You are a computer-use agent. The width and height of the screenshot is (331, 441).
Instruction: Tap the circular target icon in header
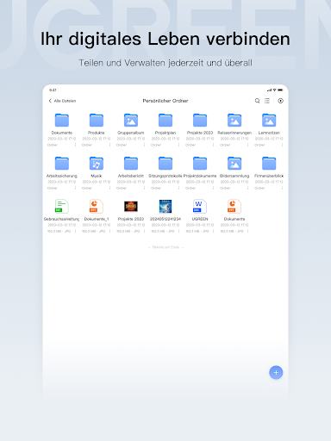click(x=281, y=101)
